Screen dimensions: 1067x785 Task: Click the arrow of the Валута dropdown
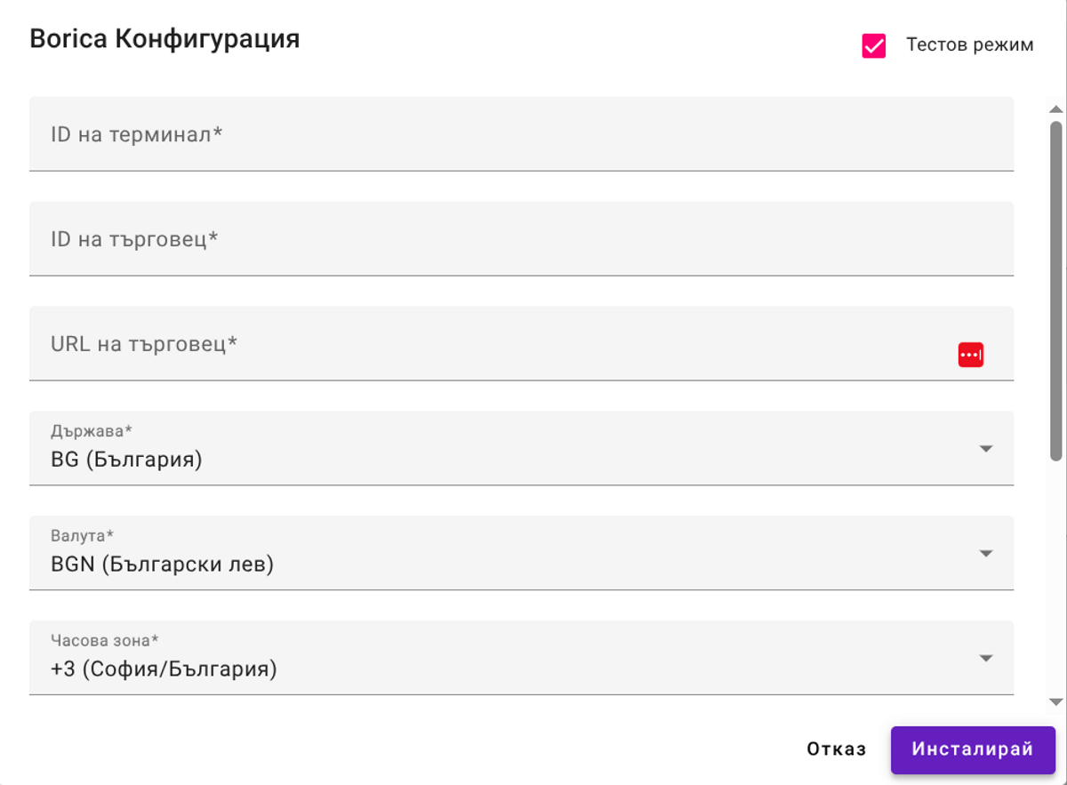pos(985,554)
